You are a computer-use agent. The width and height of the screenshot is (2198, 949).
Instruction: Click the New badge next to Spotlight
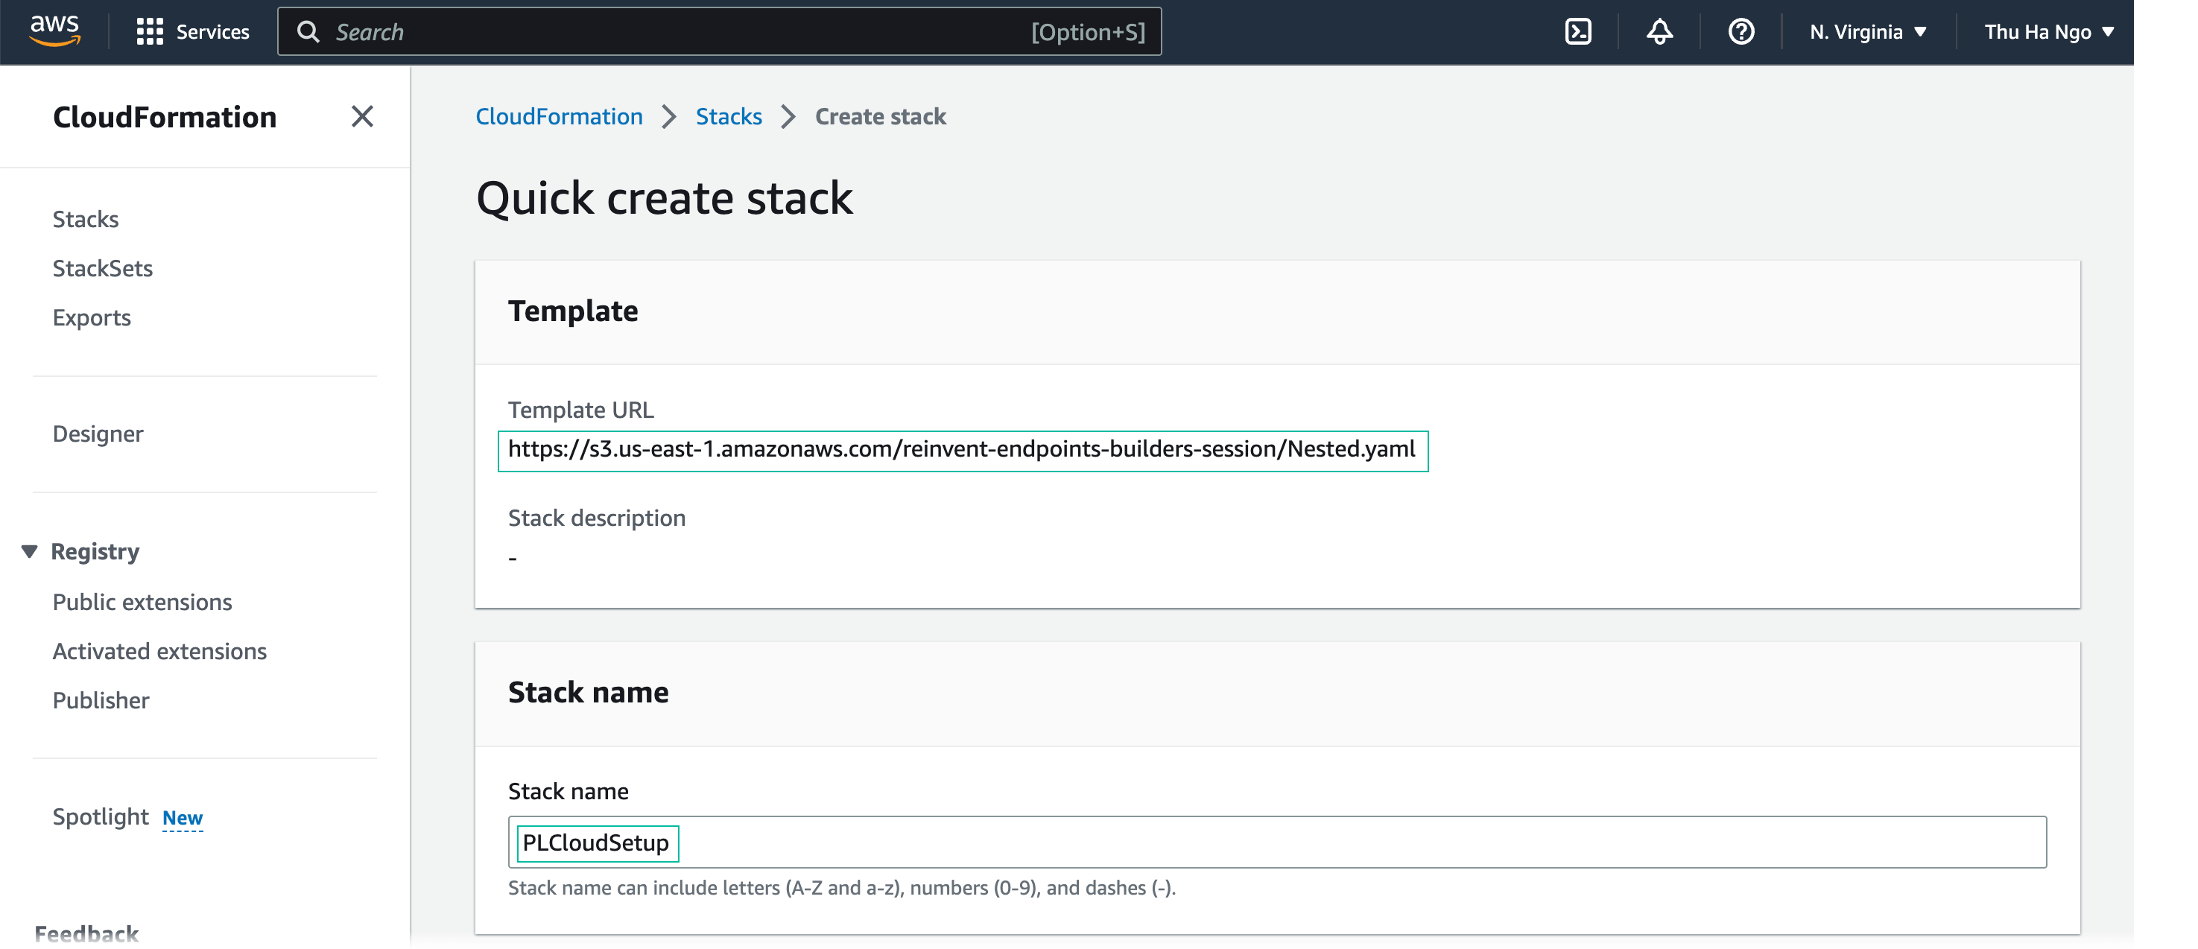click(x=183, y=816)
